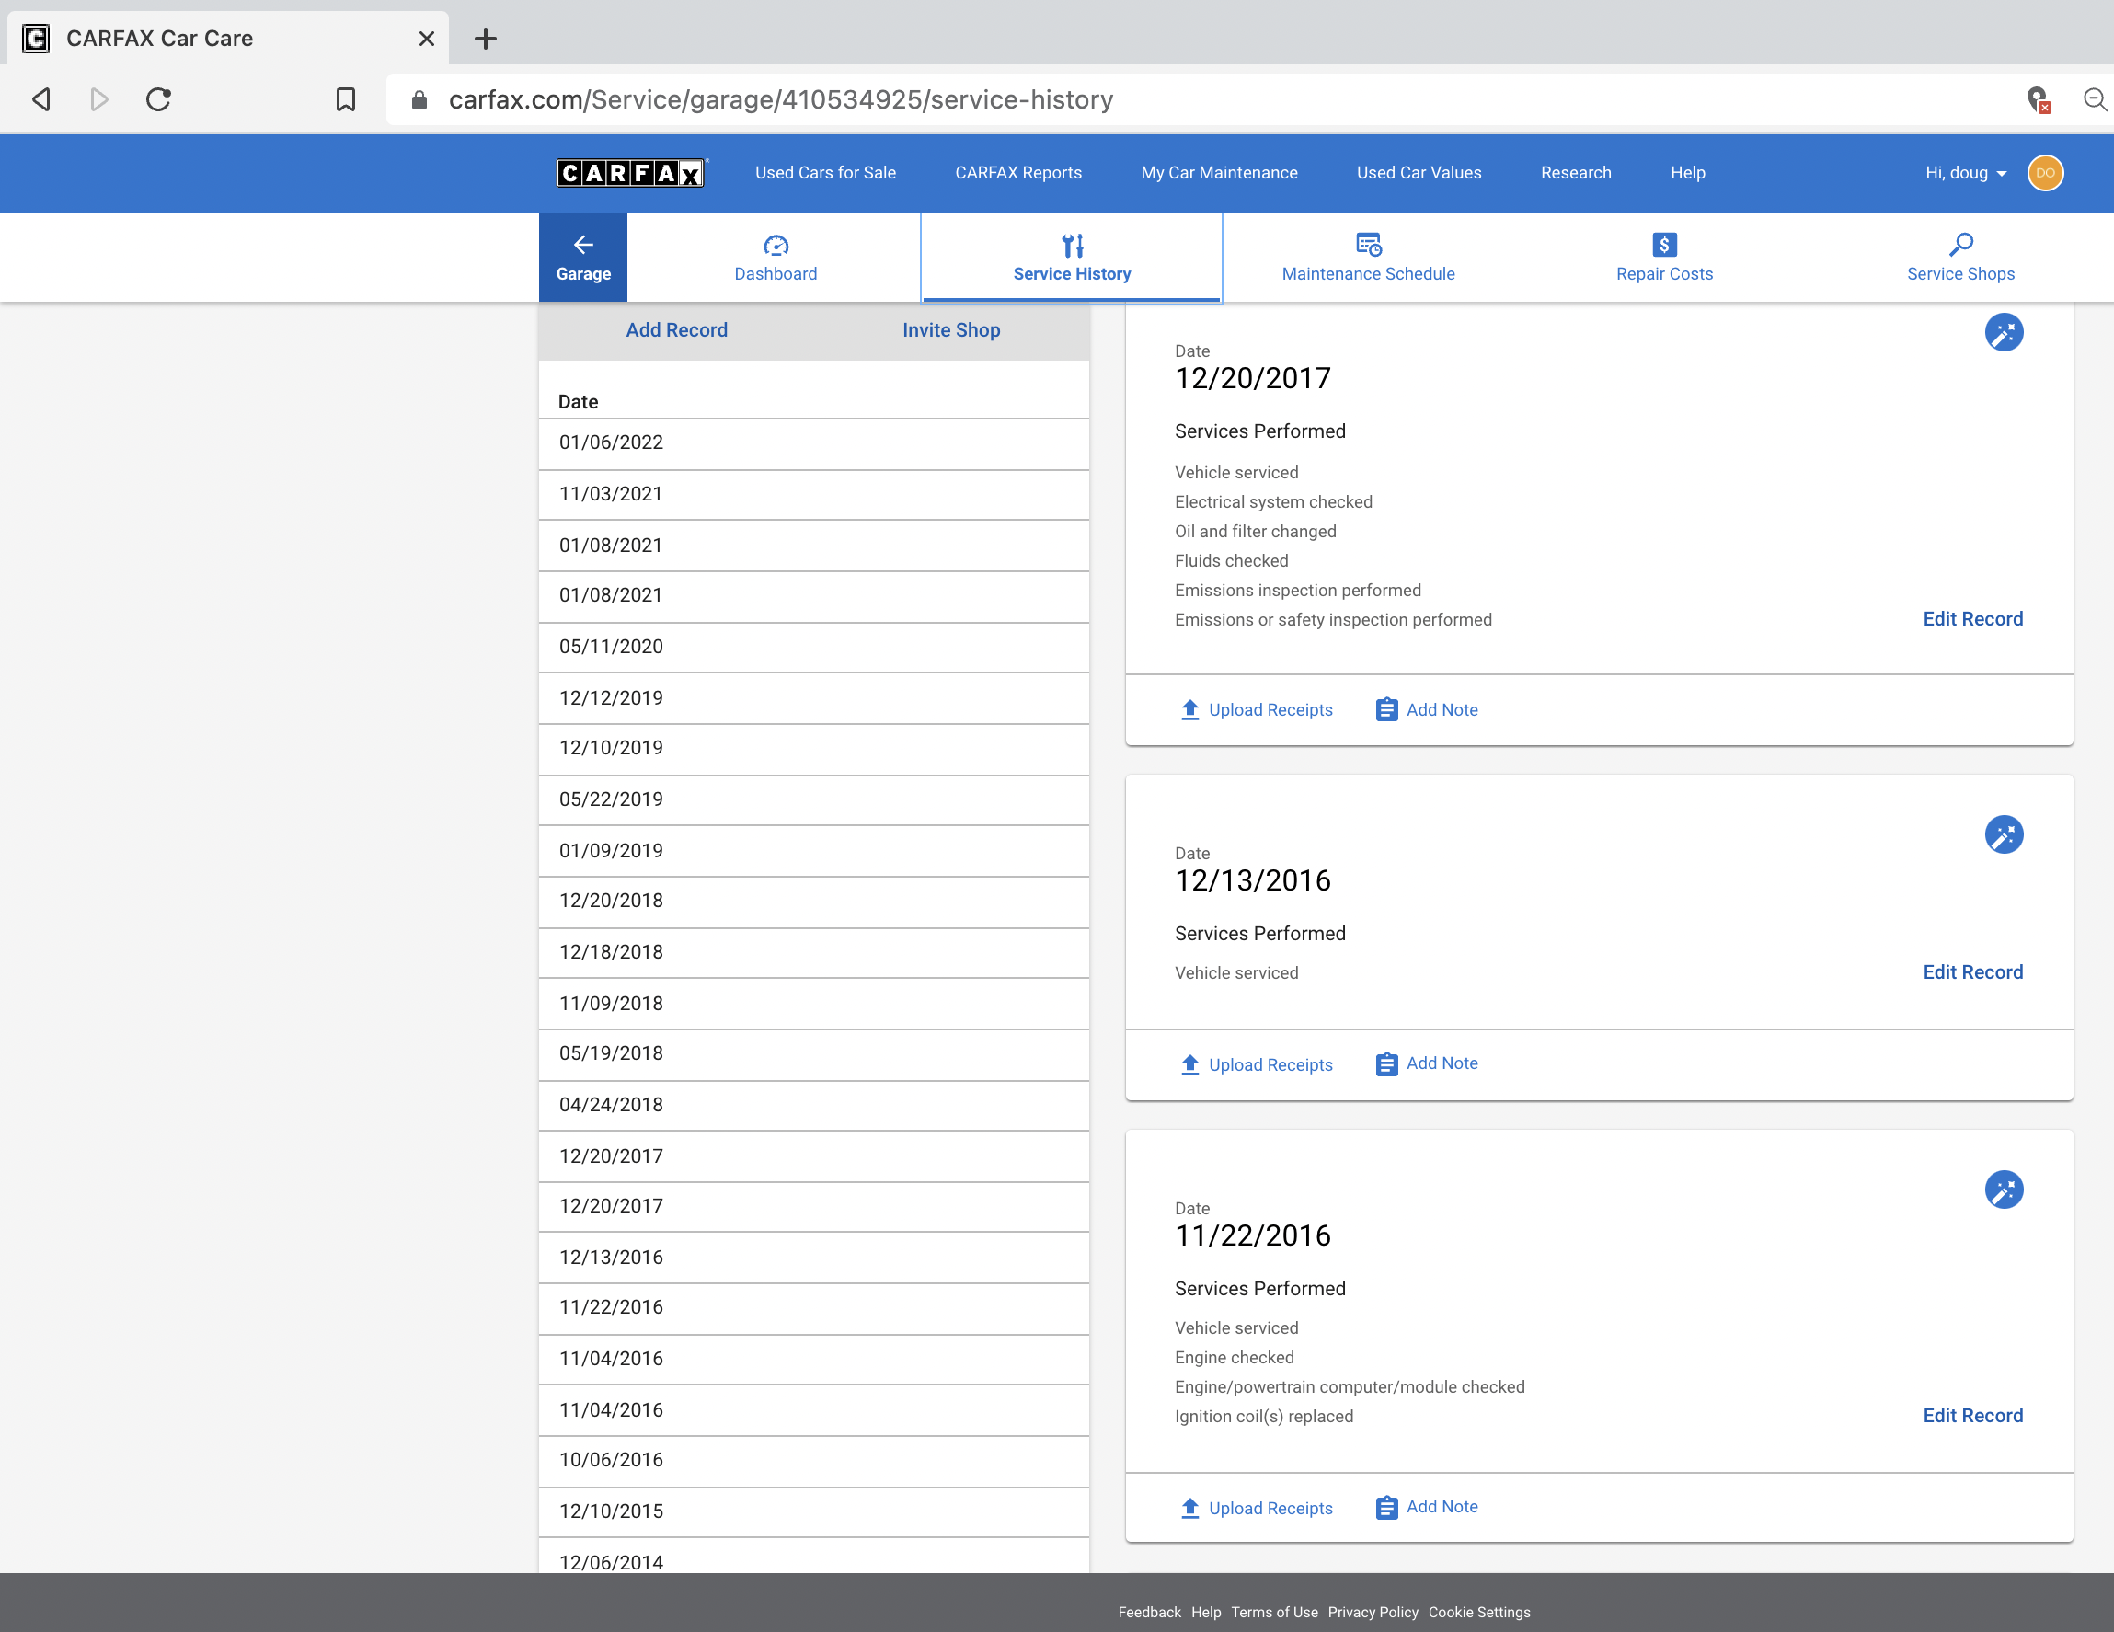Select the 01/06/2022 date row
Image resolution: width=2114 pixels, height=1632 pixels.
pyautogui.click(x=813, y=443)
